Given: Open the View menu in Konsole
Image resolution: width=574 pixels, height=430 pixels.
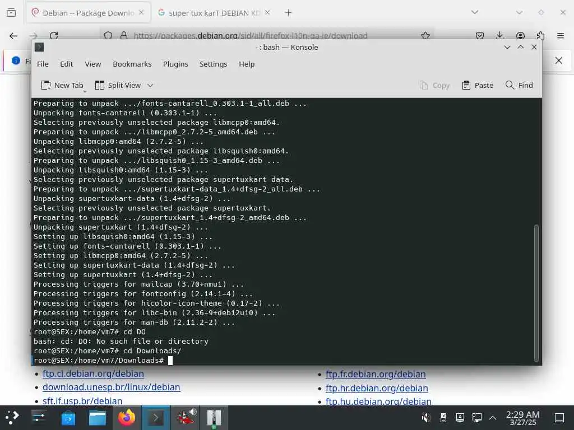Looking at the screenshot, I should pos(93,64).
